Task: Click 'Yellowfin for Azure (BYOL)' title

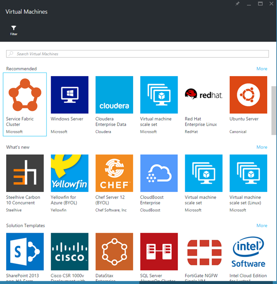Action: [64, 200]
